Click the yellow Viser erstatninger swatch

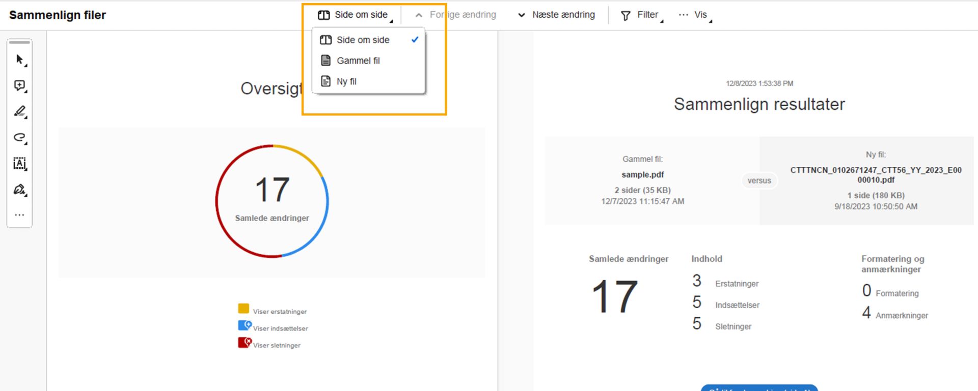[x=243, y=309]
